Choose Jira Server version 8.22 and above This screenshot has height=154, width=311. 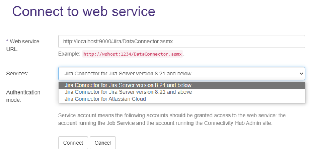click(x=128, y=92)
